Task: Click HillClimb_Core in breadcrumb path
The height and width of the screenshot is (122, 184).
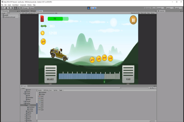Action: click(x=47, y=90)
